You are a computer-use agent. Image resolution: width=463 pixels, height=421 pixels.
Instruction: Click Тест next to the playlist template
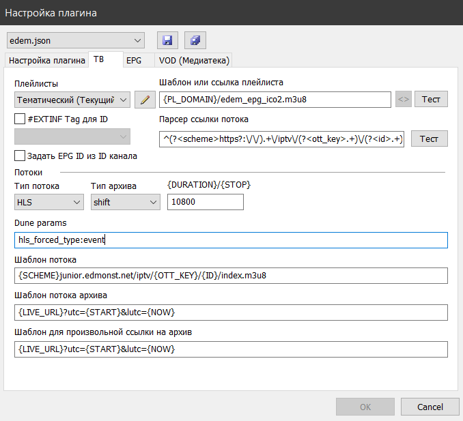click(x=431, y=99)
